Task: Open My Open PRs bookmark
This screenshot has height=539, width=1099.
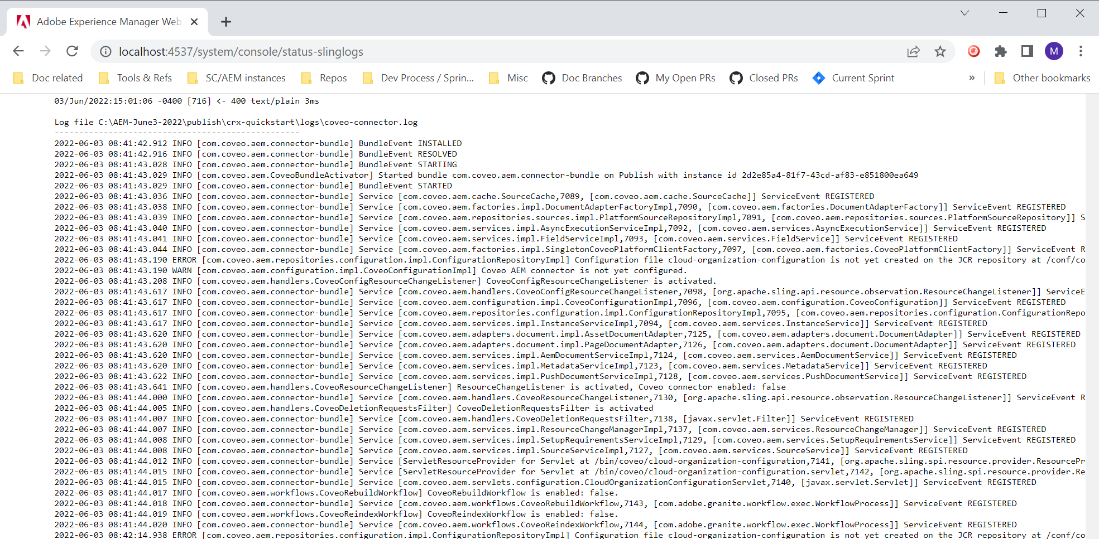Action: point(675,78)
